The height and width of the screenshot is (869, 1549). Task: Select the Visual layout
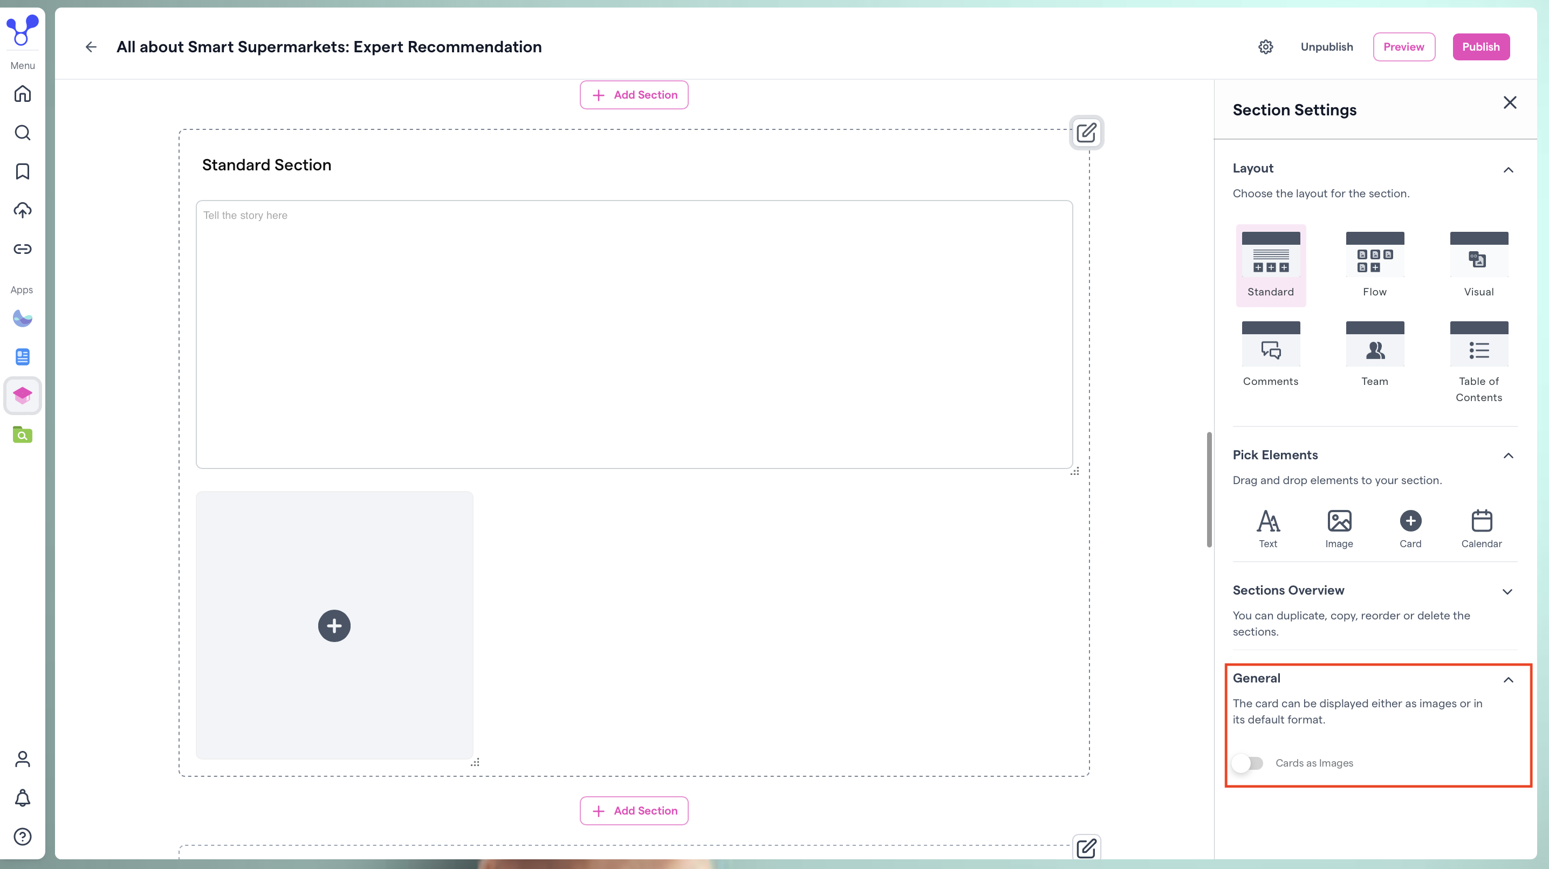(x=1479, y=265)
